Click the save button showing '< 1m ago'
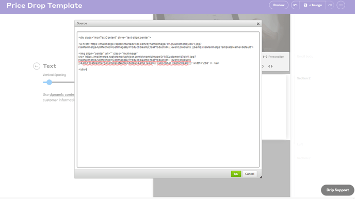 pos(313,5)
